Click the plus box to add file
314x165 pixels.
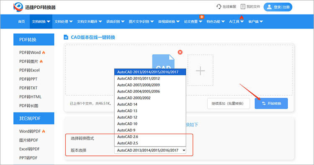200,70
